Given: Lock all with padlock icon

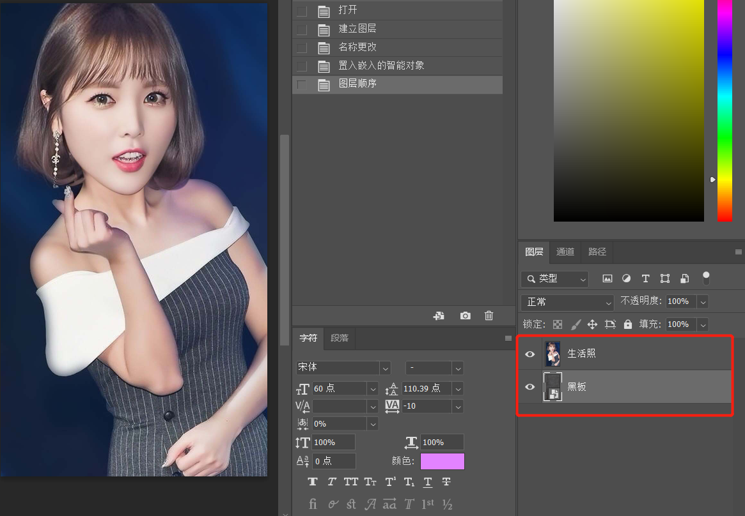Looking at the screenshot, I should coord(628,324).
